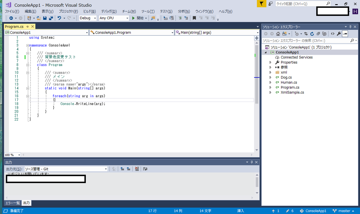360x214 pixels.
Task: Select the 出力 tab at bottom
Action: [26, 203]
